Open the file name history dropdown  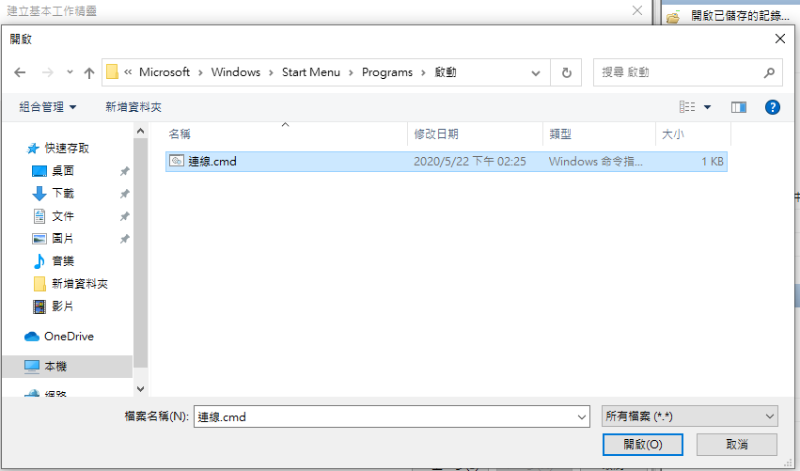tap(580, 416)
